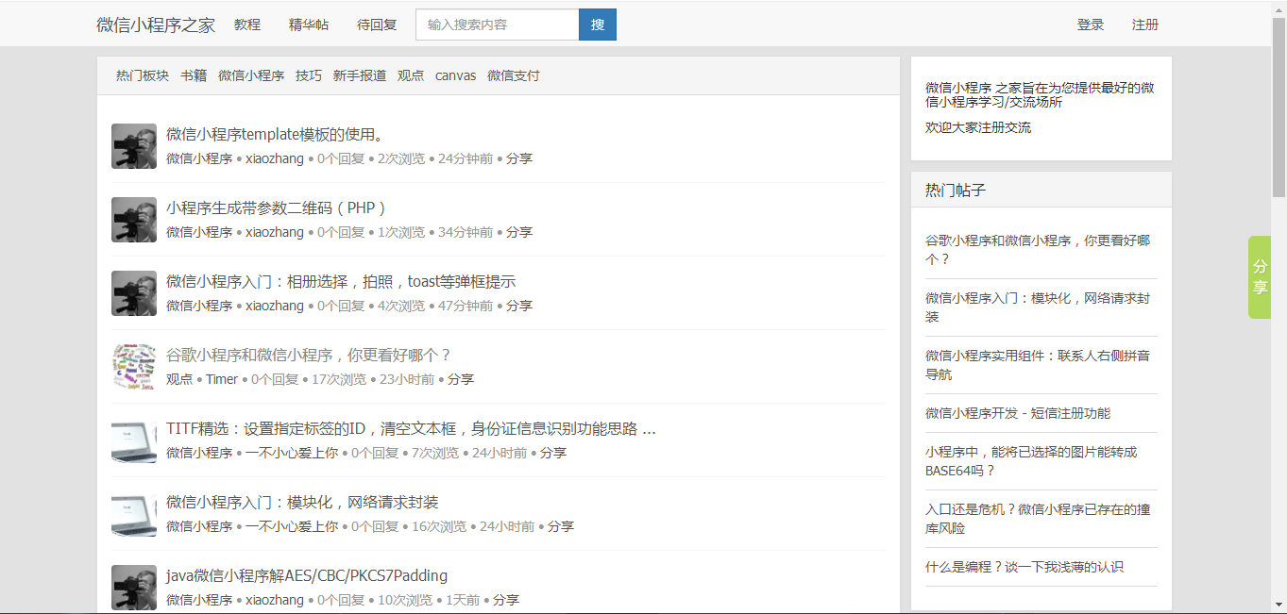Open word-cloud avatar beside 谷歌小程序 post
1287x614 pixels.
pos(134,367)
